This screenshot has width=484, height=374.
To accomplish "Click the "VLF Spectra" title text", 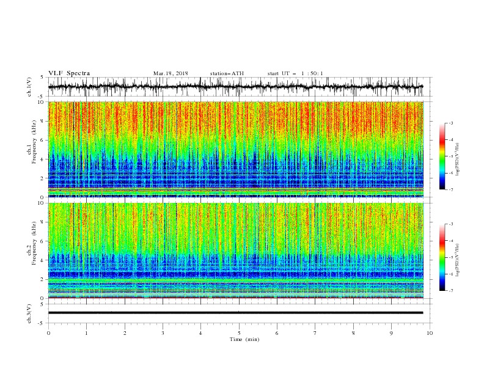I will click(x=69, y=73).
